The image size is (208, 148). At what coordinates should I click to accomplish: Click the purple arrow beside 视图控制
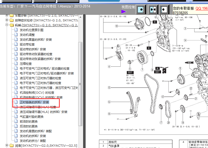[124, 12]
